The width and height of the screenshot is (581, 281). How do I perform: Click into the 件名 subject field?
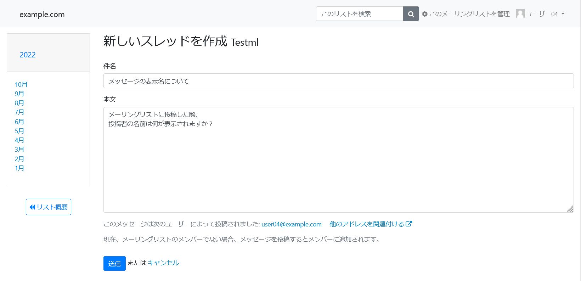click(338, 81)
